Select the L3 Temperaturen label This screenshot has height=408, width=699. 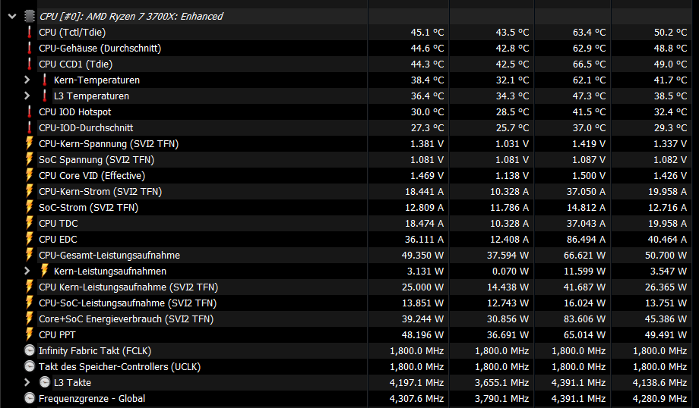(x=91, y=96)
